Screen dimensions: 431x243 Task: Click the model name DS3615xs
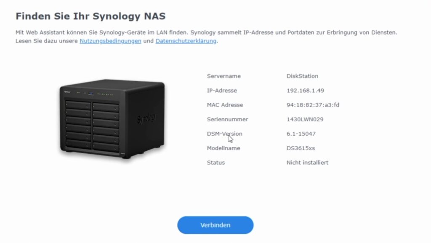click(301, 148)
